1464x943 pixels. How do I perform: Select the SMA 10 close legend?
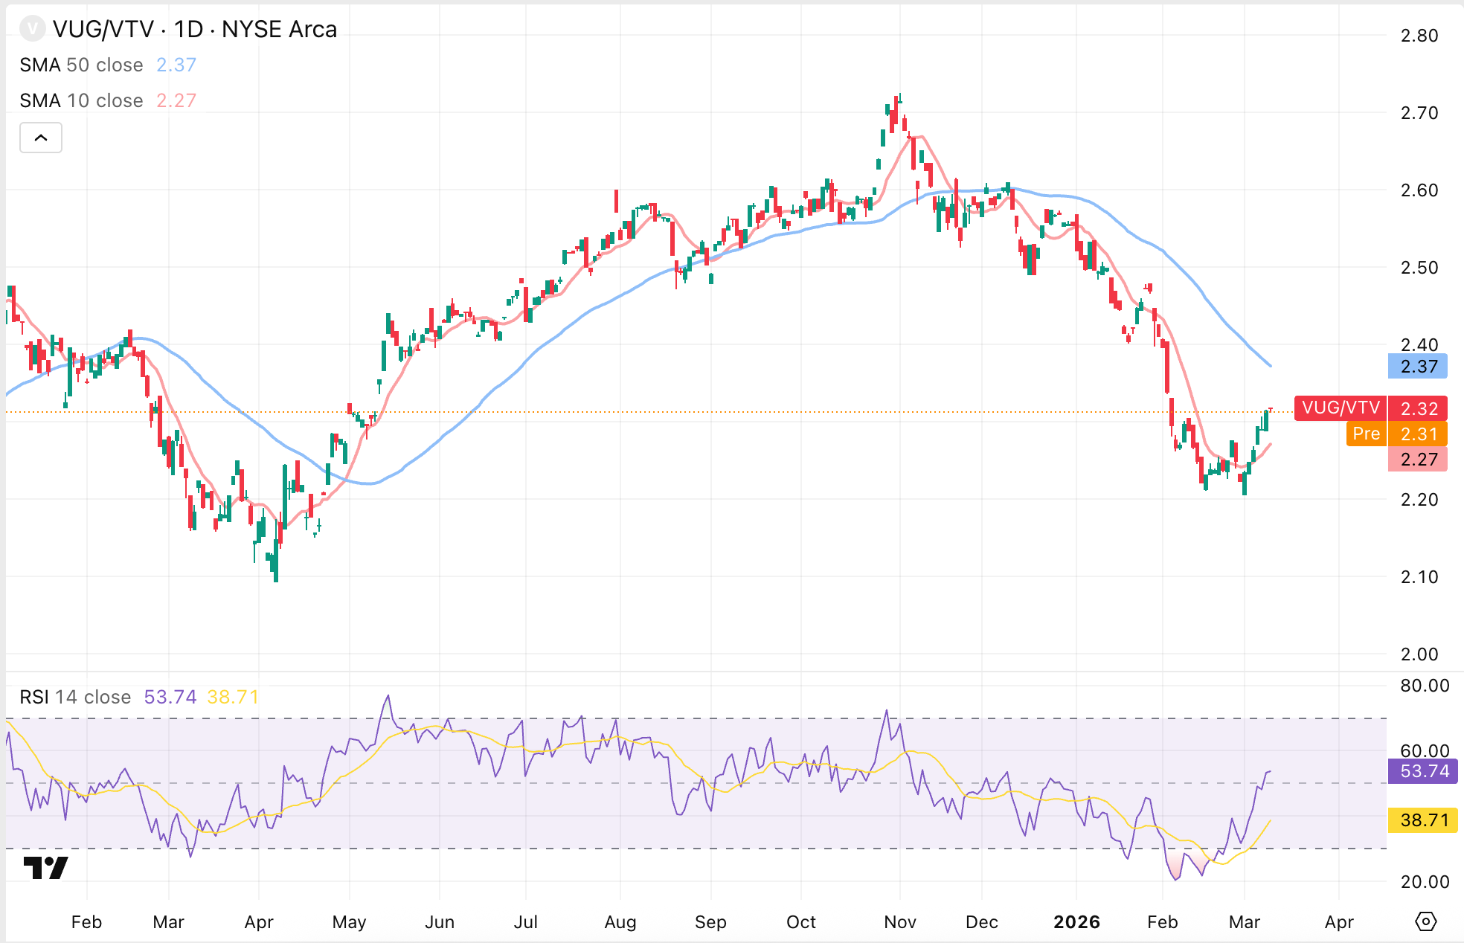(82, 100)
